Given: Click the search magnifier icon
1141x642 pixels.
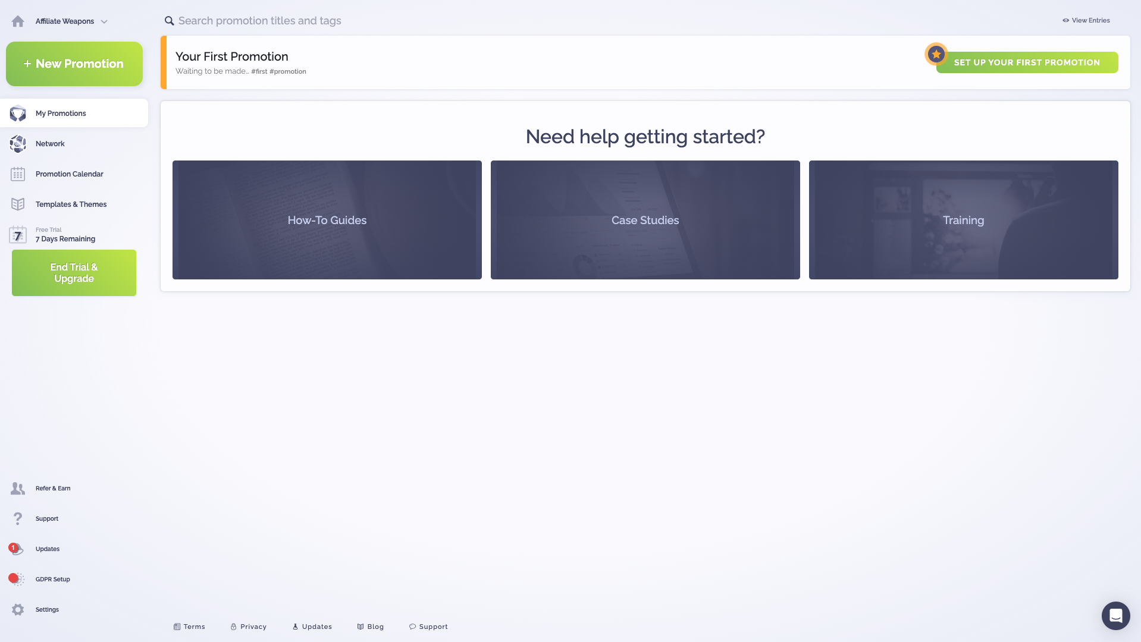Looking at the screenshot, I should click(x=169, y=20).
